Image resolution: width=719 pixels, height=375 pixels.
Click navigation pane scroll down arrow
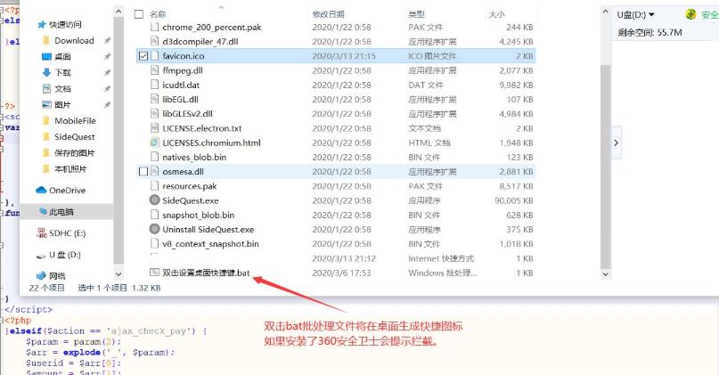pos(118,274)
